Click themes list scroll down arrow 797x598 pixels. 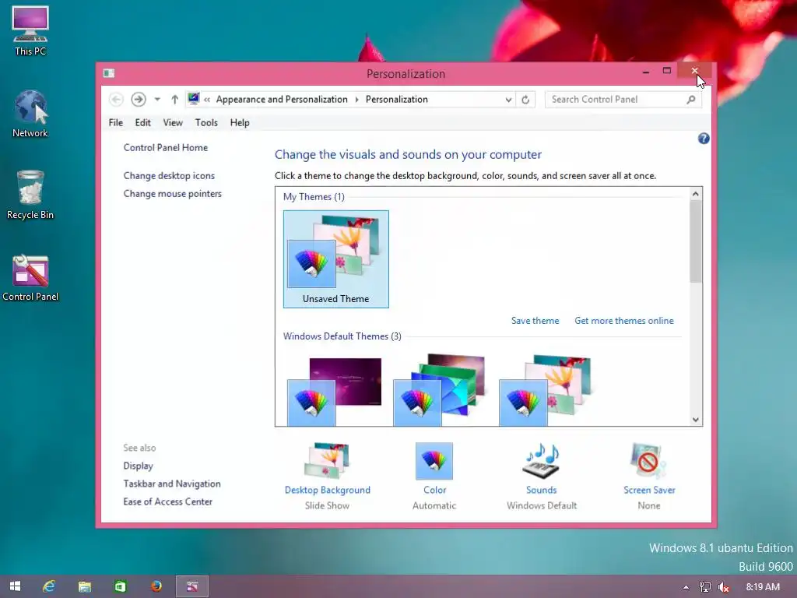[695, 420]
